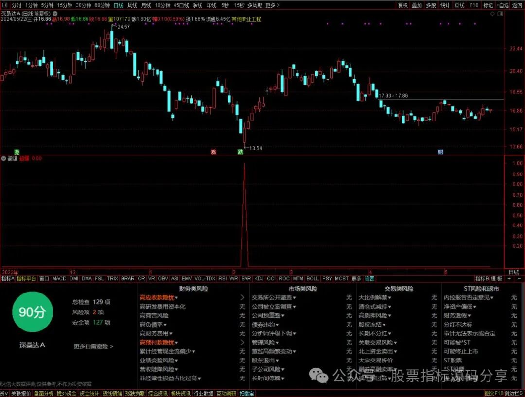Open 指标平台 indicator platform
This screenshot has width=525, height=397.
click(x=26, y=278)
